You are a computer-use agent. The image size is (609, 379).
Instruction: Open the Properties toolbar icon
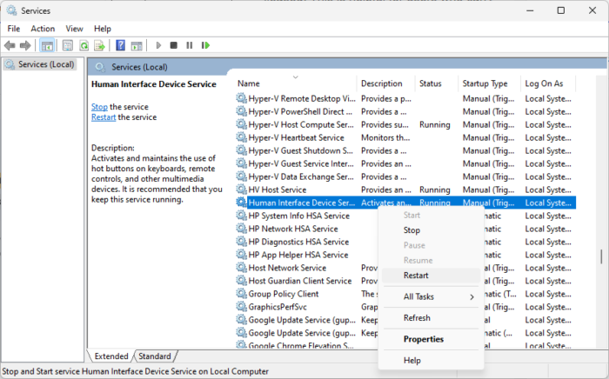click(68, 46)
